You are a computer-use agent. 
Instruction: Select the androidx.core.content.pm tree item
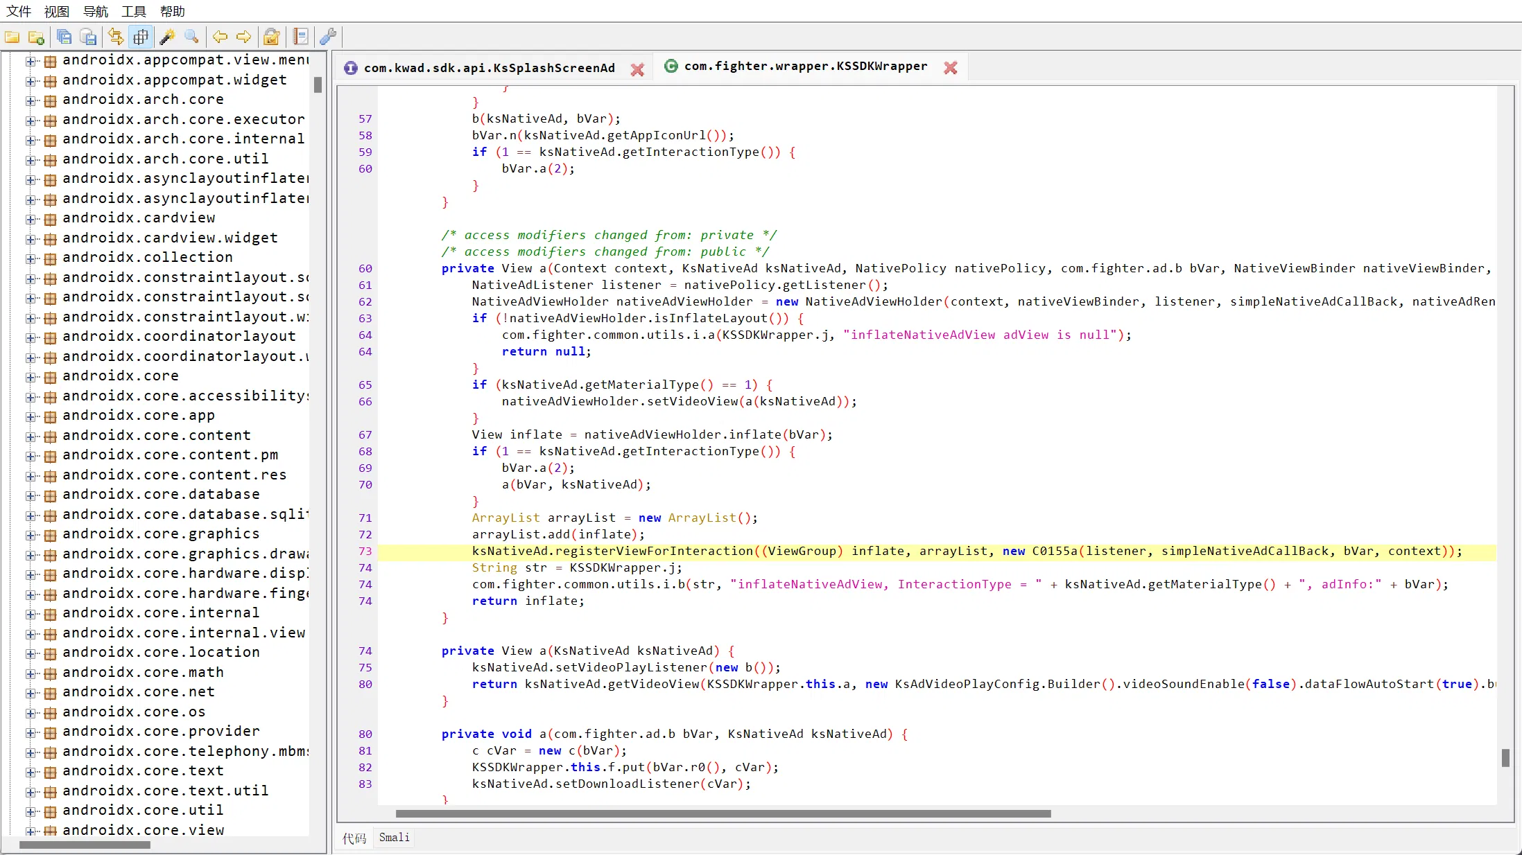170,455
